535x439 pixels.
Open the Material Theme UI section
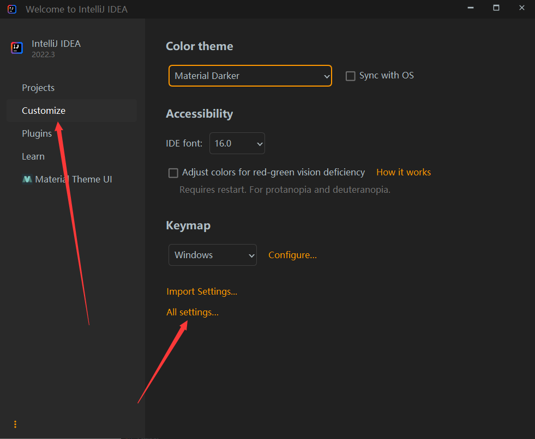coord(67,179)
